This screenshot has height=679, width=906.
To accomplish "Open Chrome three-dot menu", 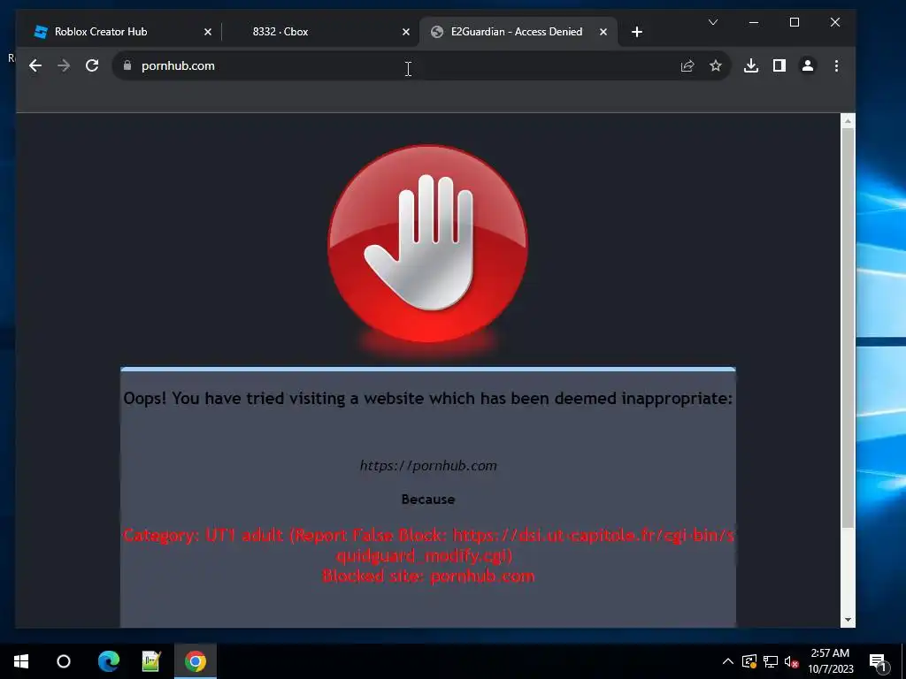I will [x=836, y=65].
